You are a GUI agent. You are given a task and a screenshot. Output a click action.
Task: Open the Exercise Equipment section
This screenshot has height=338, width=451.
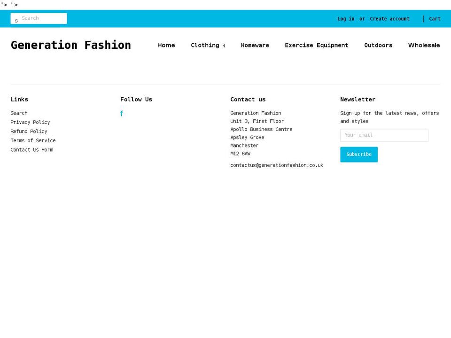[x=317, y=45]
